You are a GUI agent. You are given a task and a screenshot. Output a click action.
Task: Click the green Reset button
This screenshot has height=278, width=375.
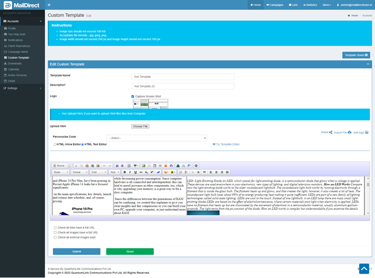click(130, 252)
